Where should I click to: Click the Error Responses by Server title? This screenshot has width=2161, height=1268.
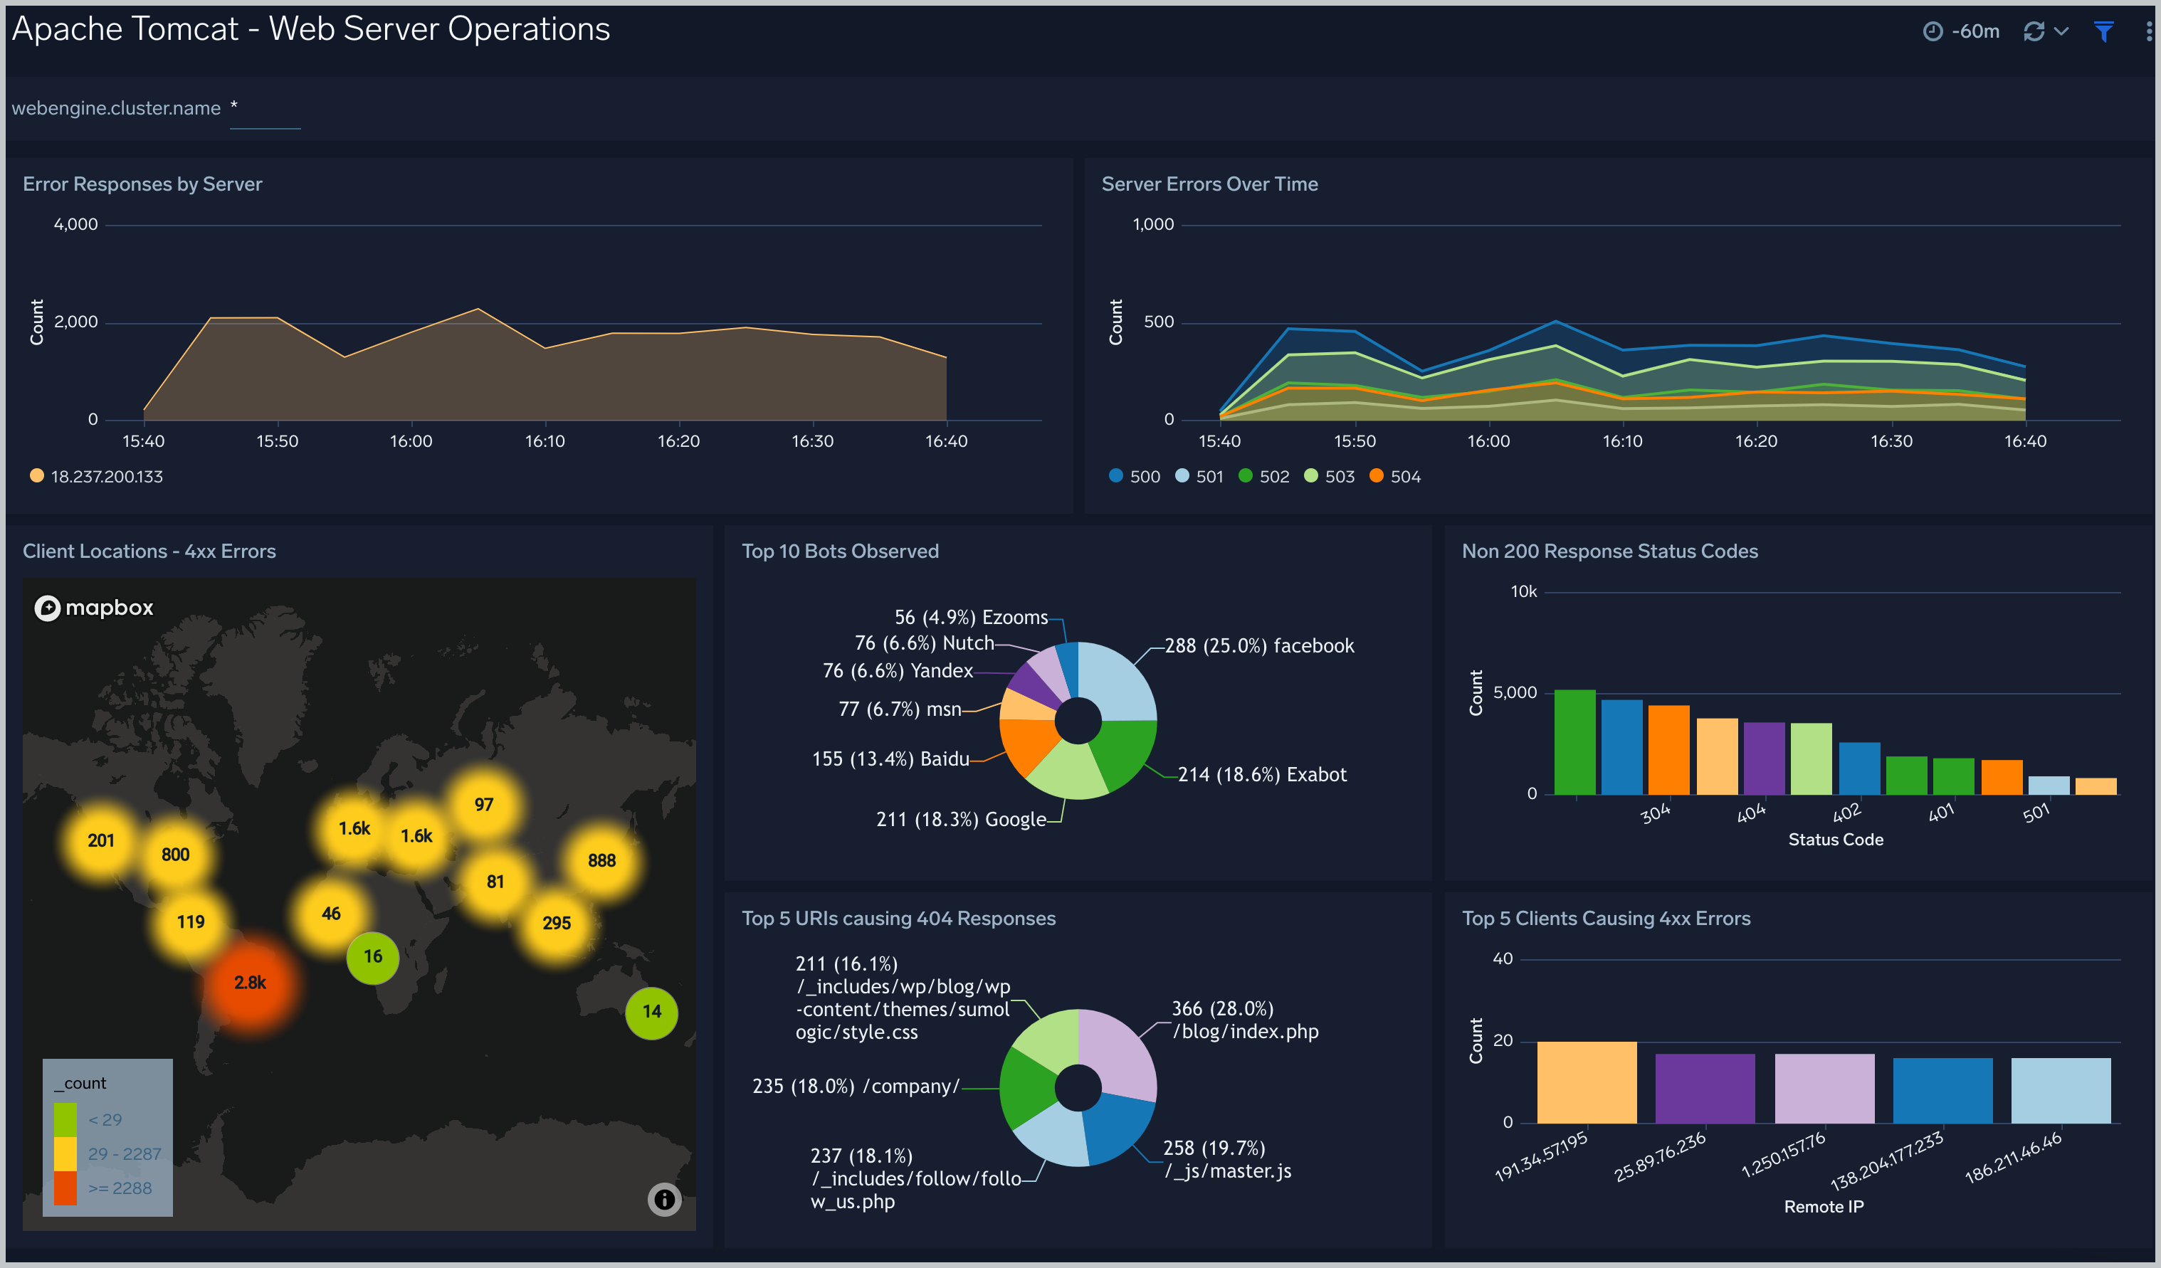(x=142, y=184)
